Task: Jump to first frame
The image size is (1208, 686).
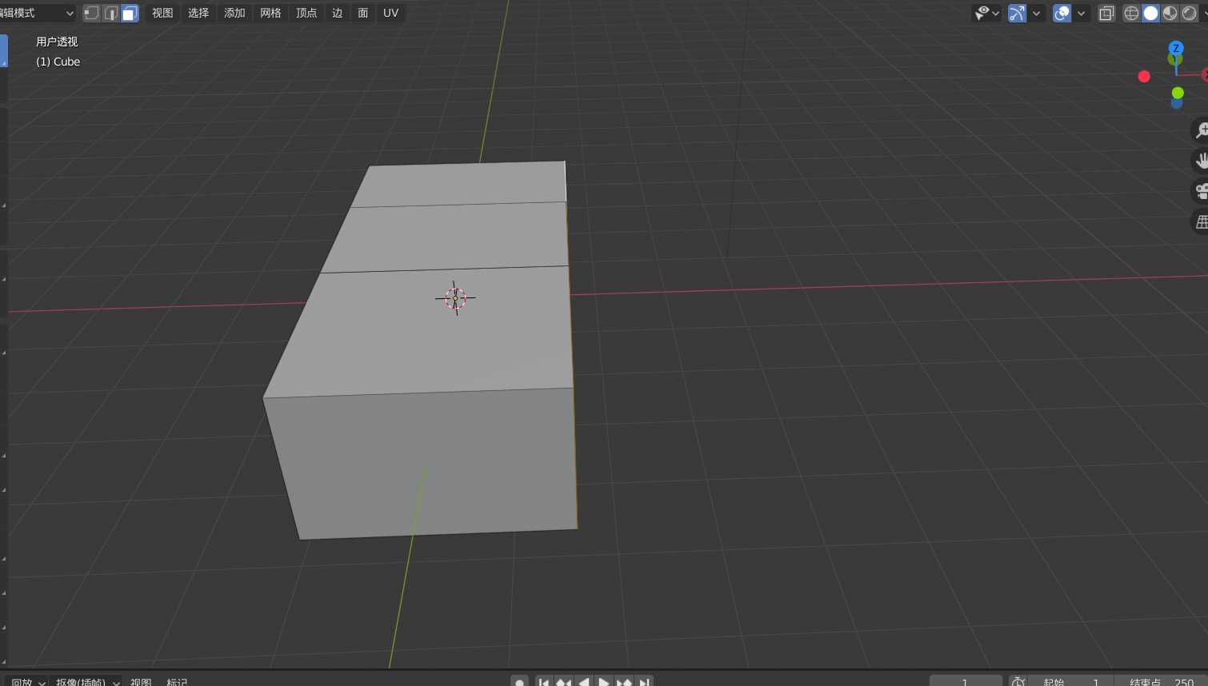Action: point(544,681)
